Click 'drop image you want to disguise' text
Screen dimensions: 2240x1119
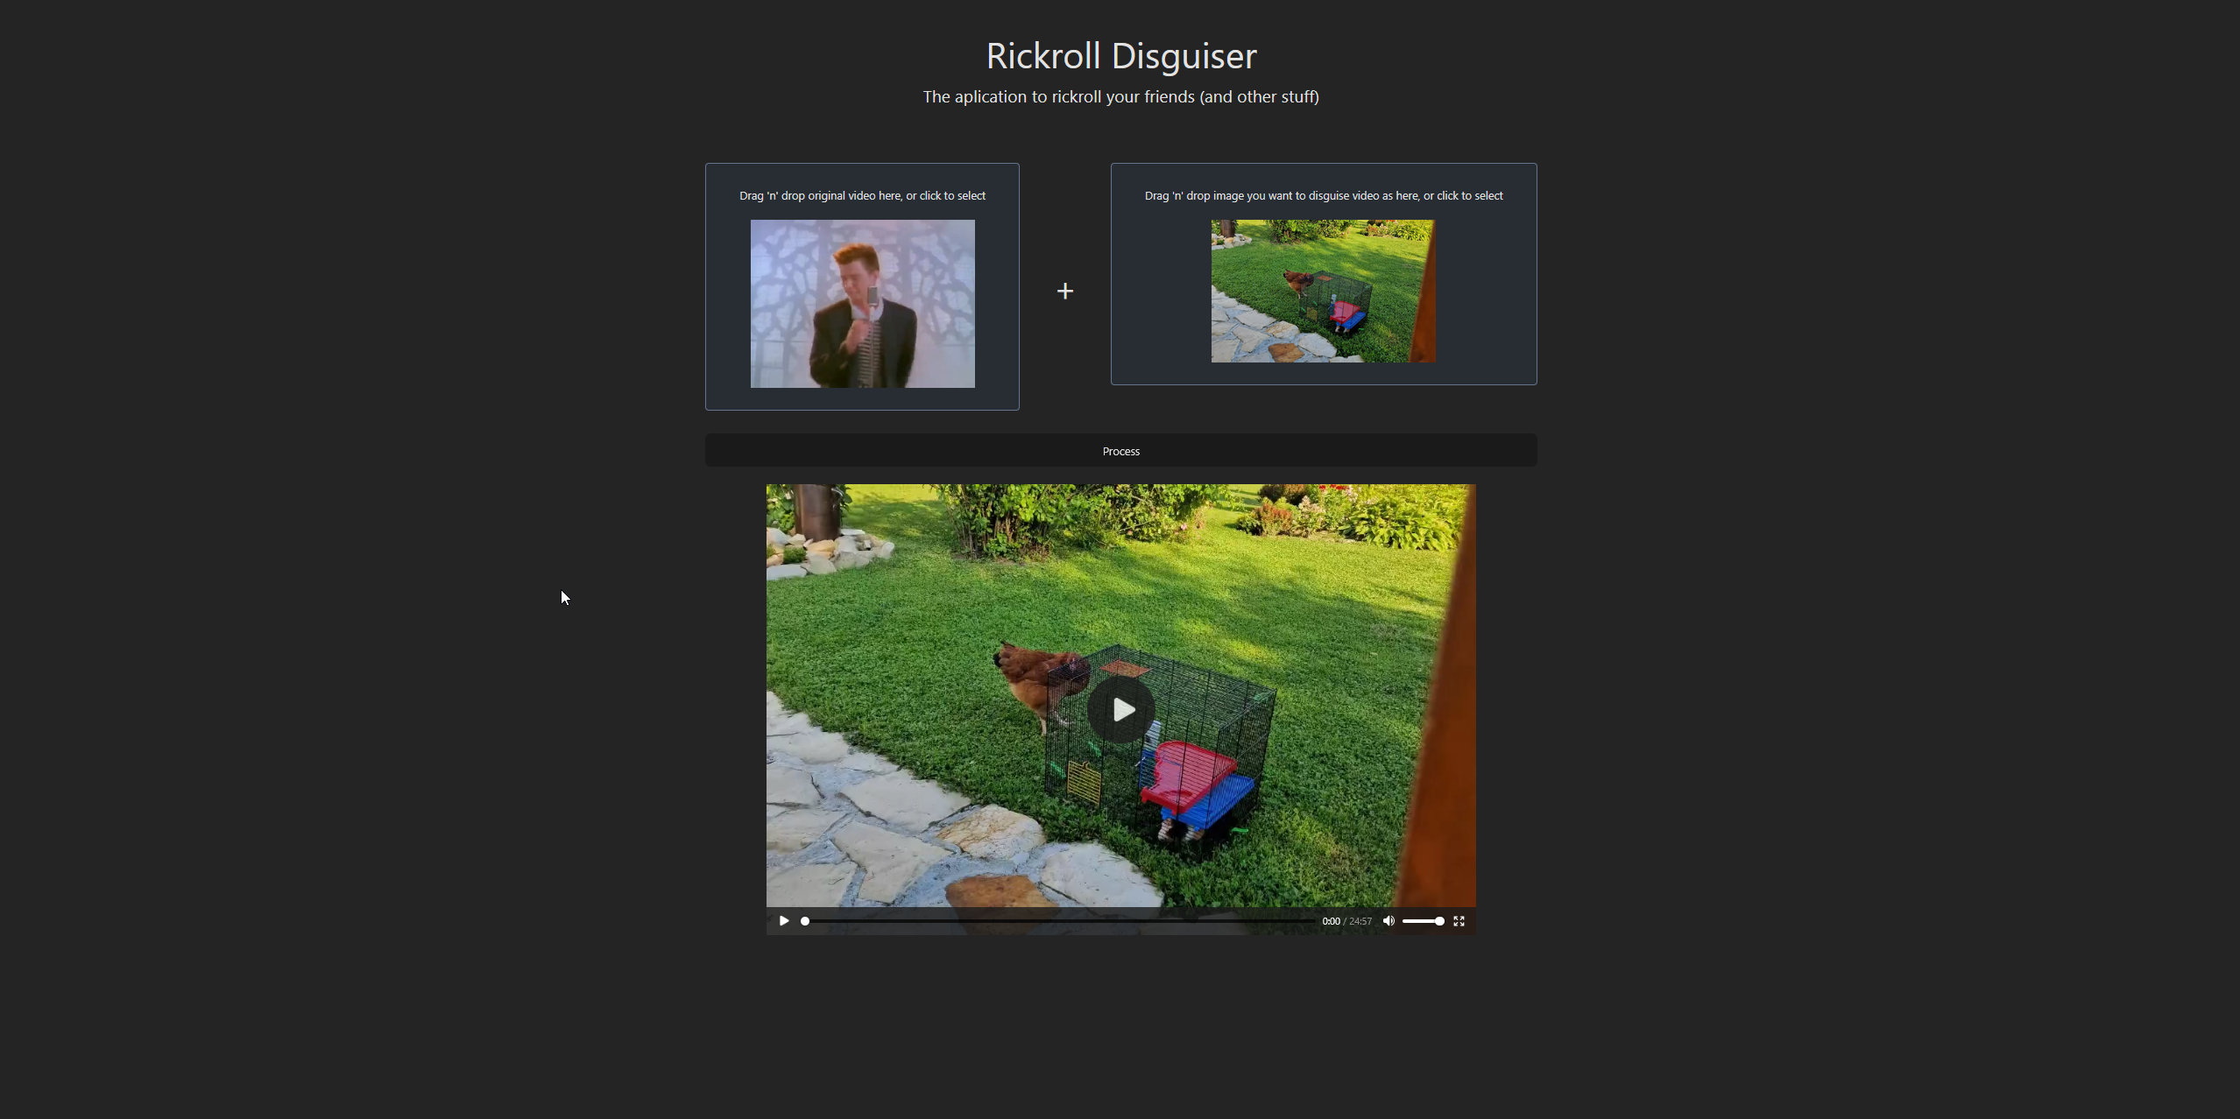click(1323, 195)
